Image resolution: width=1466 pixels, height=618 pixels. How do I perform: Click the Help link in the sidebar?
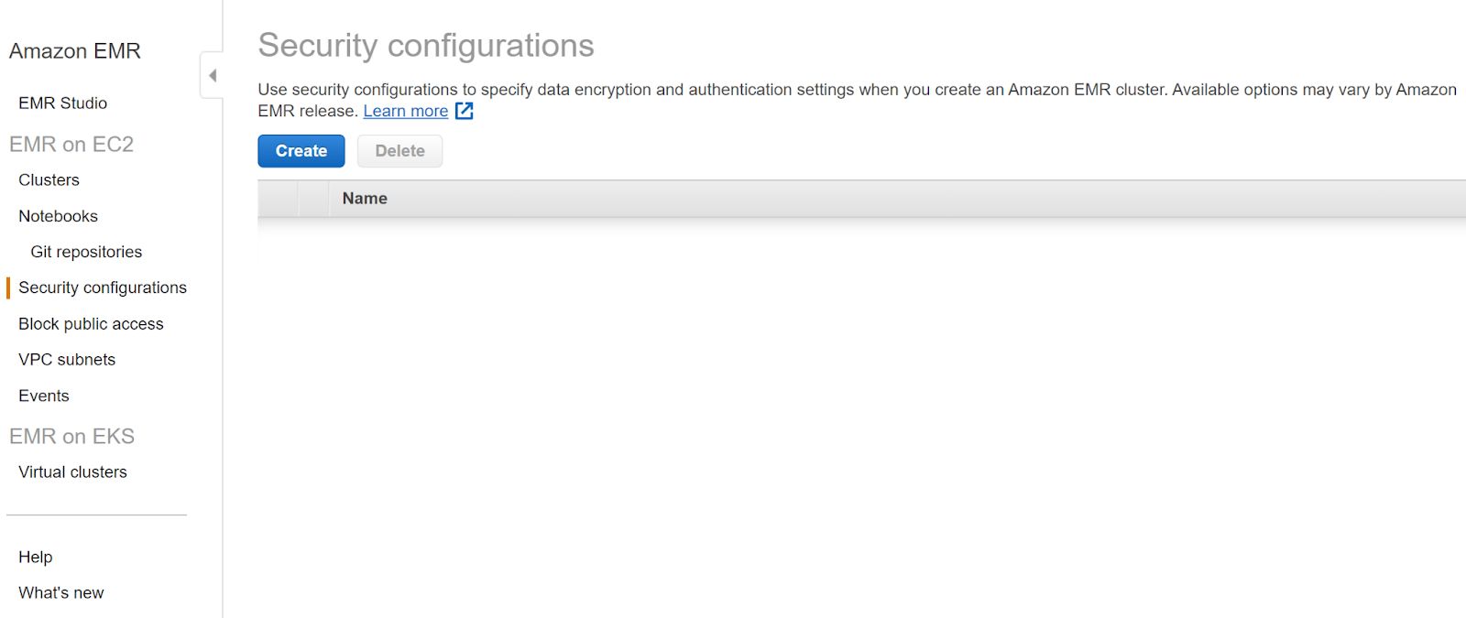(x=35, y=557)
